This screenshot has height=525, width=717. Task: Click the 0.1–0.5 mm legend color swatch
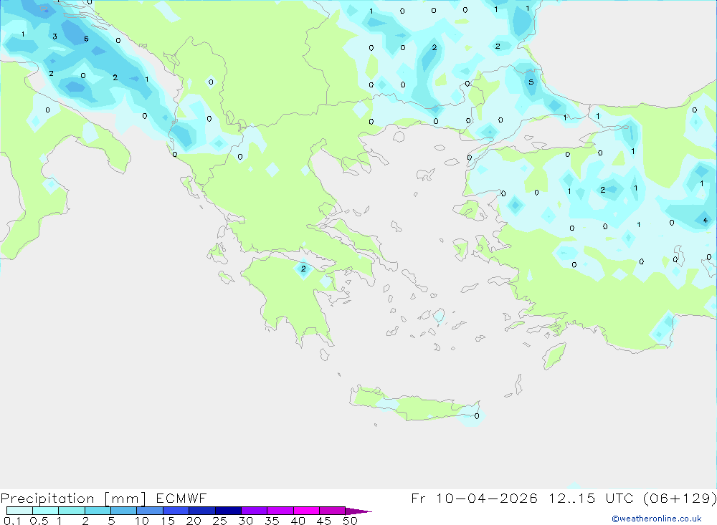(x=19, y=511)
